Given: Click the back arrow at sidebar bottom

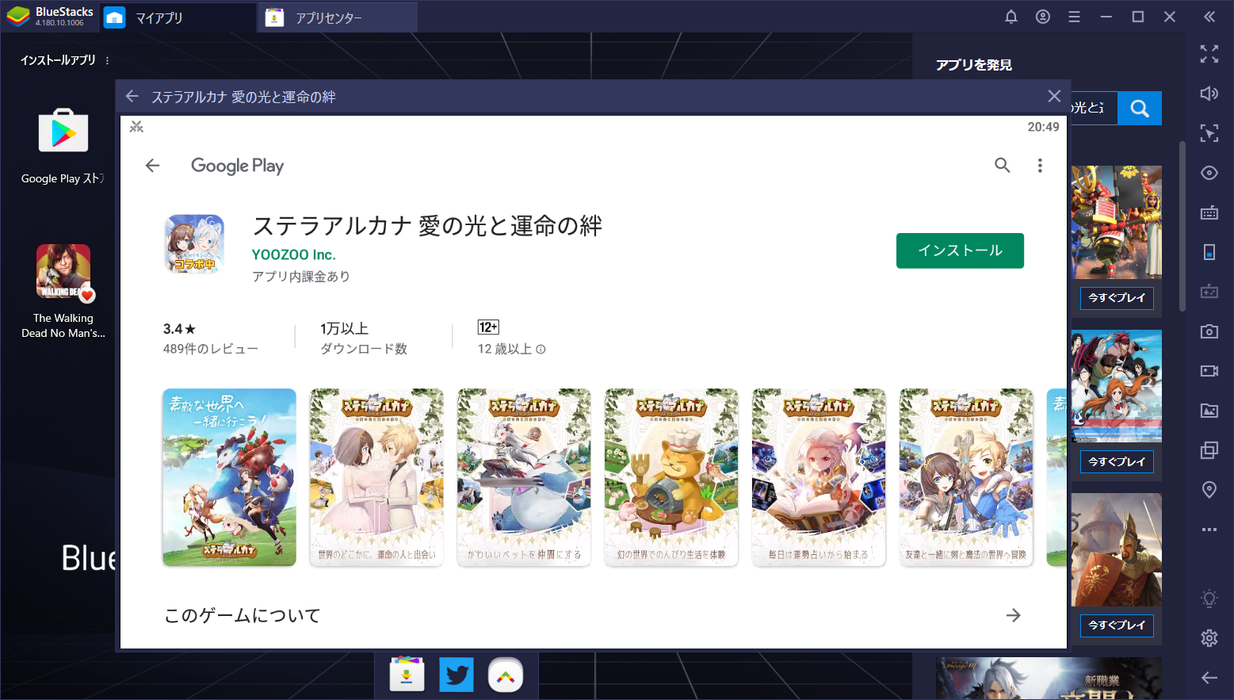Looking at the screenshot, I should click(x=1209, y=677).
